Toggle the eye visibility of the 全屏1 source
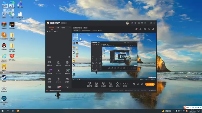Screen dimensions: 202x113 tap(47, 31)
